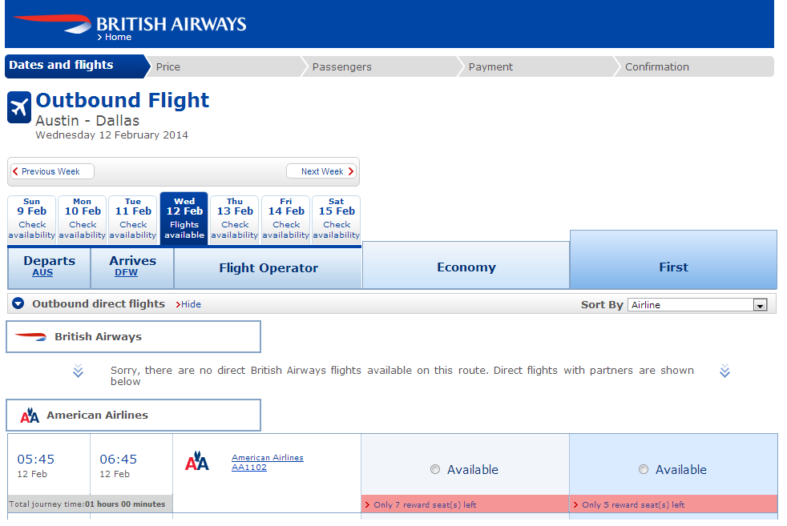Click the right double-chevron down icon
This screenshot has width=787, height=526.
point(724,371)
